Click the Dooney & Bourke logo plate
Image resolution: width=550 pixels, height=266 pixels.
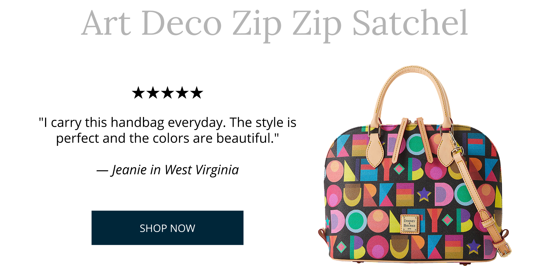(409, 224)
